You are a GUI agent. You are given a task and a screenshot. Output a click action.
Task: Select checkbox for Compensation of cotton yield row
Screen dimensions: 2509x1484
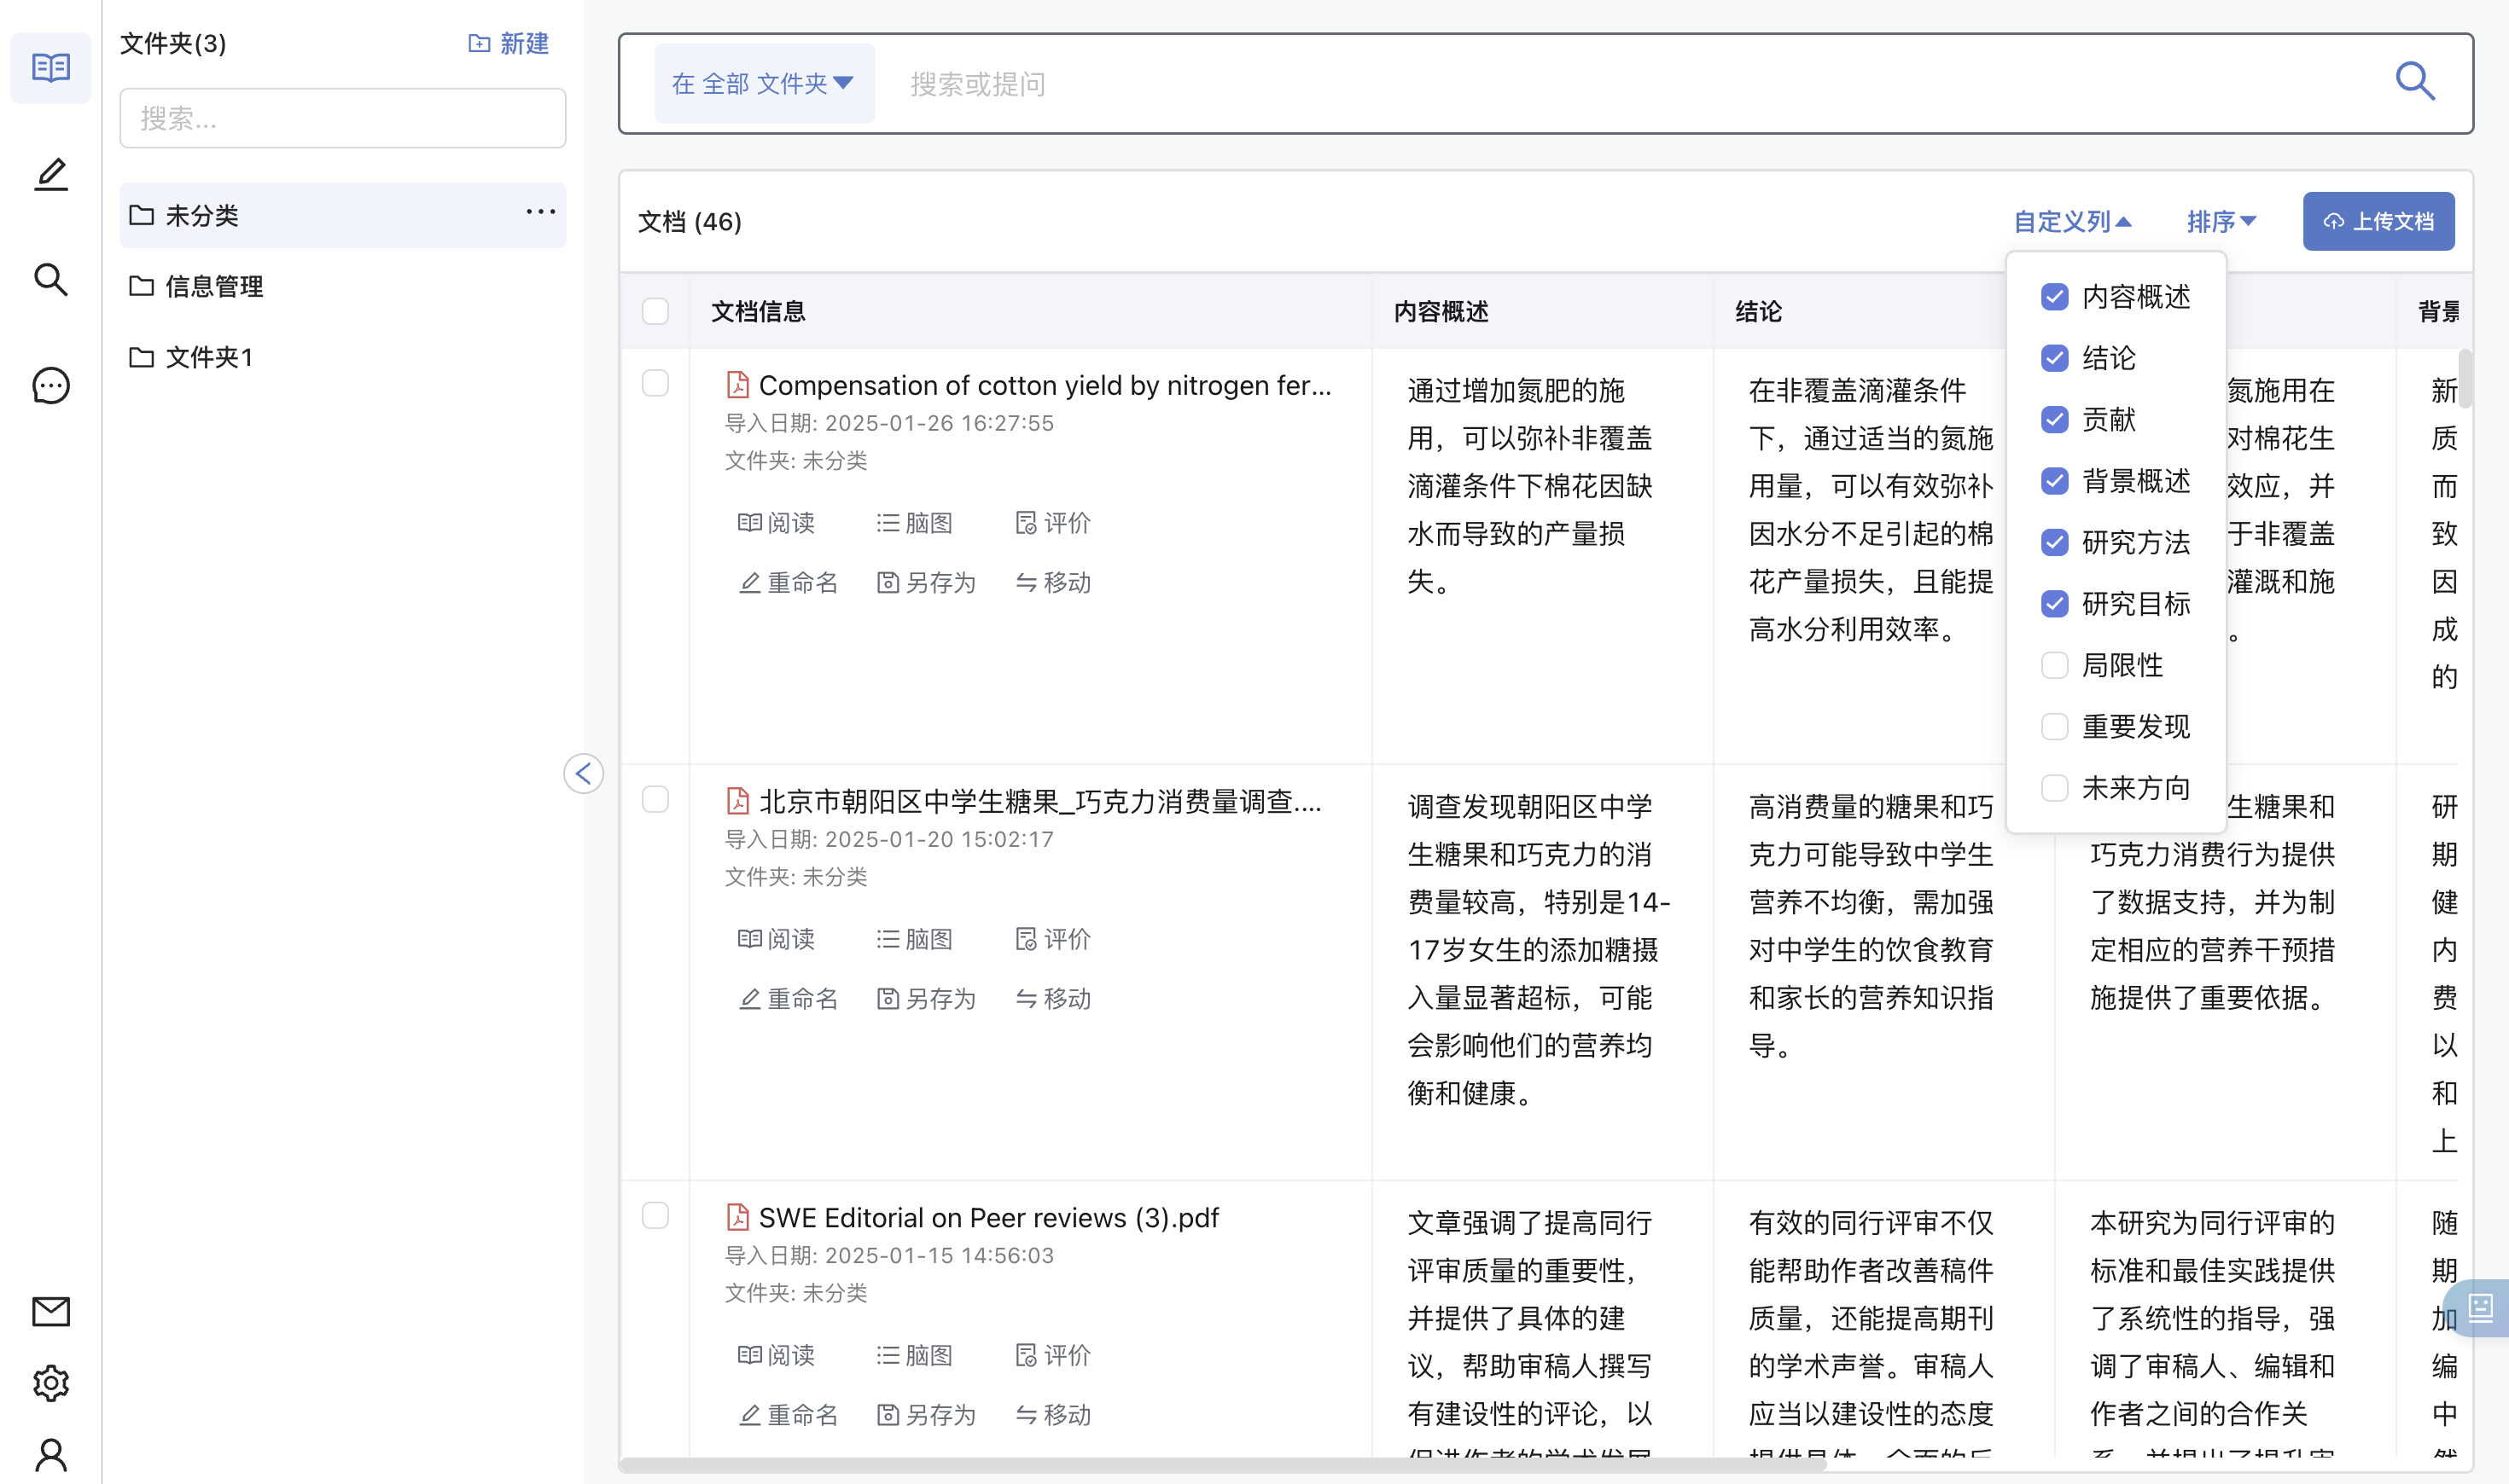(655, 383)
